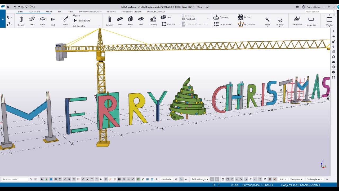Click the Search in model field

click(x=15, y=179)
